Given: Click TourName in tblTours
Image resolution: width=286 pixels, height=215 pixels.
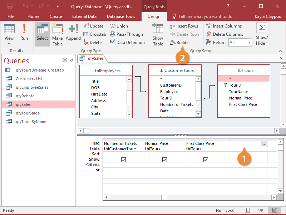Looking at the screenshot, I should coord(238,92).
